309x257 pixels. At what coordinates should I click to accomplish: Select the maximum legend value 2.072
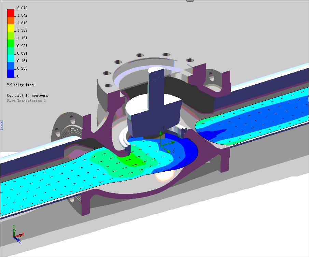coord(22,8)
